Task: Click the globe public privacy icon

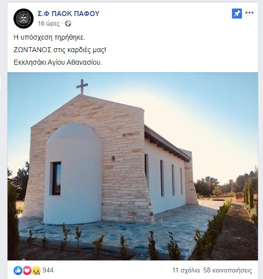Action: [x=68, y=24]
